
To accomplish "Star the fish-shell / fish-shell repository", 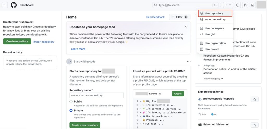I will pos(254,125).
